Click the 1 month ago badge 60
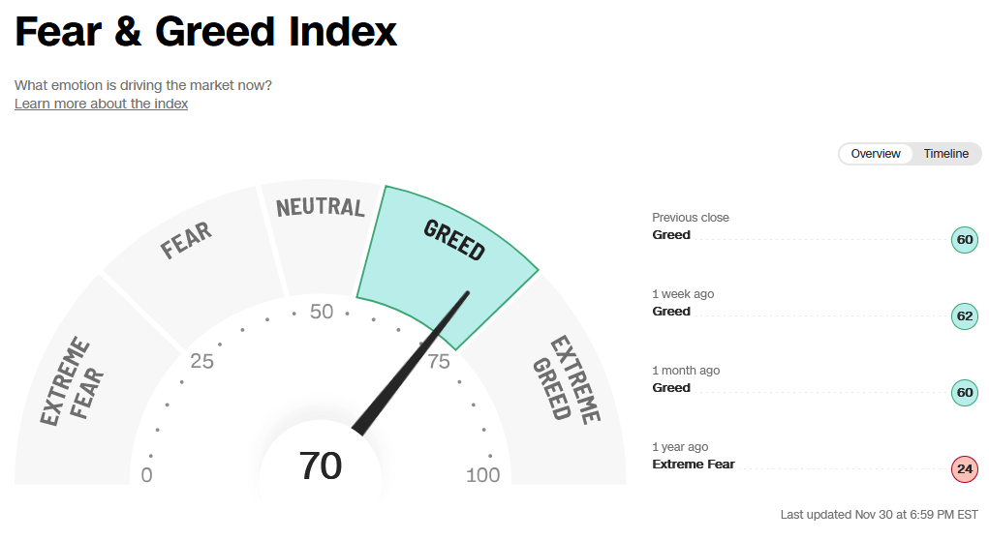The image size is (989, 540). (965, 393)
